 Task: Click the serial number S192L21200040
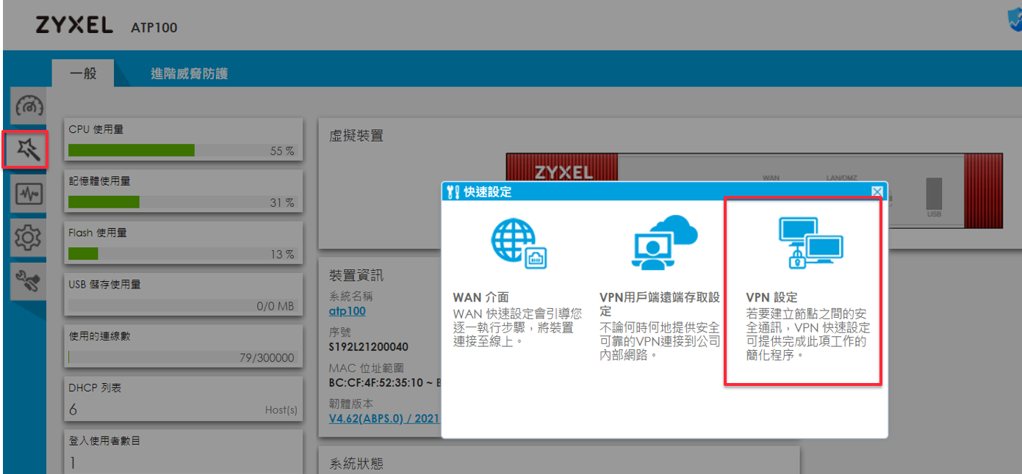point(369,346)
